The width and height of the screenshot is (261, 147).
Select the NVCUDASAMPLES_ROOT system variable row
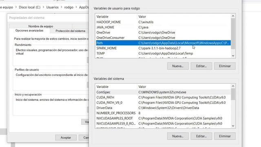click(163, 118)
